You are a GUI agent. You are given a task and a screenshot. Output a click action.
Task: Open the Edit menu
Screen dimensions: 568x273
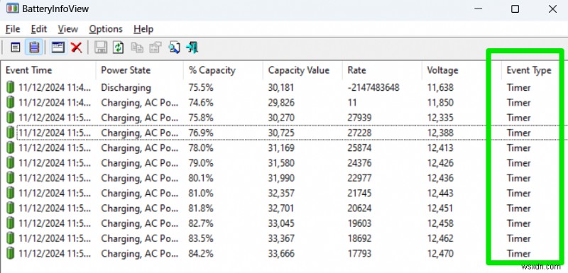pos(39,29)
